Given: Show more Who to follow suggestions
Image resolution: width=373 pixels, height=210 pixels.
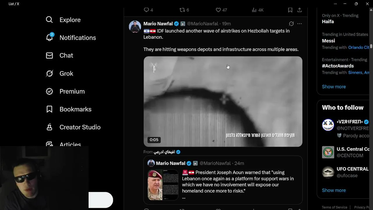Looking at the screenshot, I should 334,190.
